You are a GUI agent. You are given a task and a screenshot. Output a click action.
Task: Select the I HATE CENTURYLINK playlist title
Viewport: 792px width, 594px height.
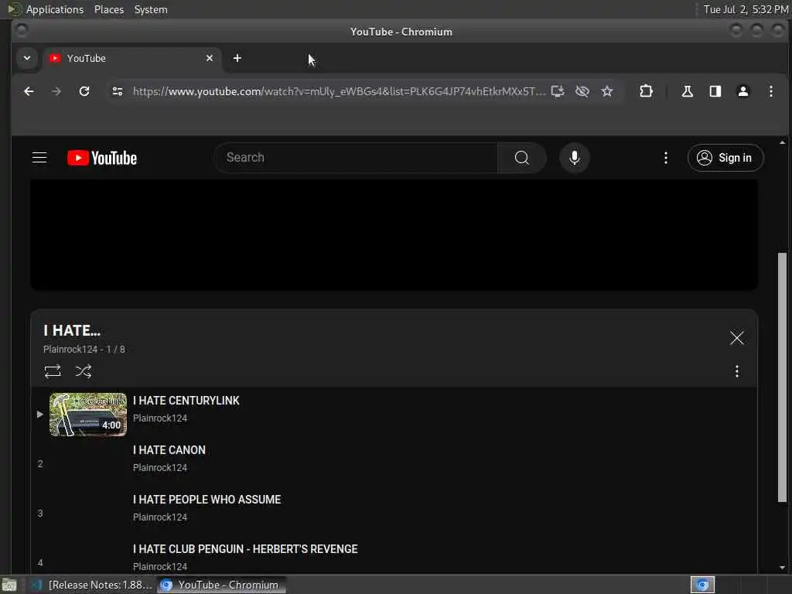coord(186,401)
